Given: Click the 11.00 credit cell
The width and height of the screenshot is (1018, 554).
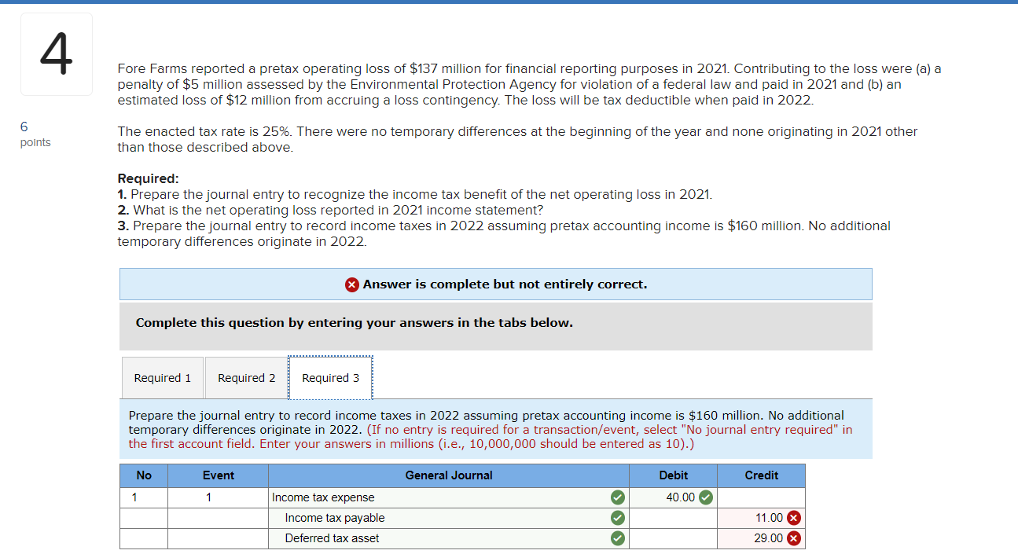Looking at the screenshot, I should [x=761, y=518].
